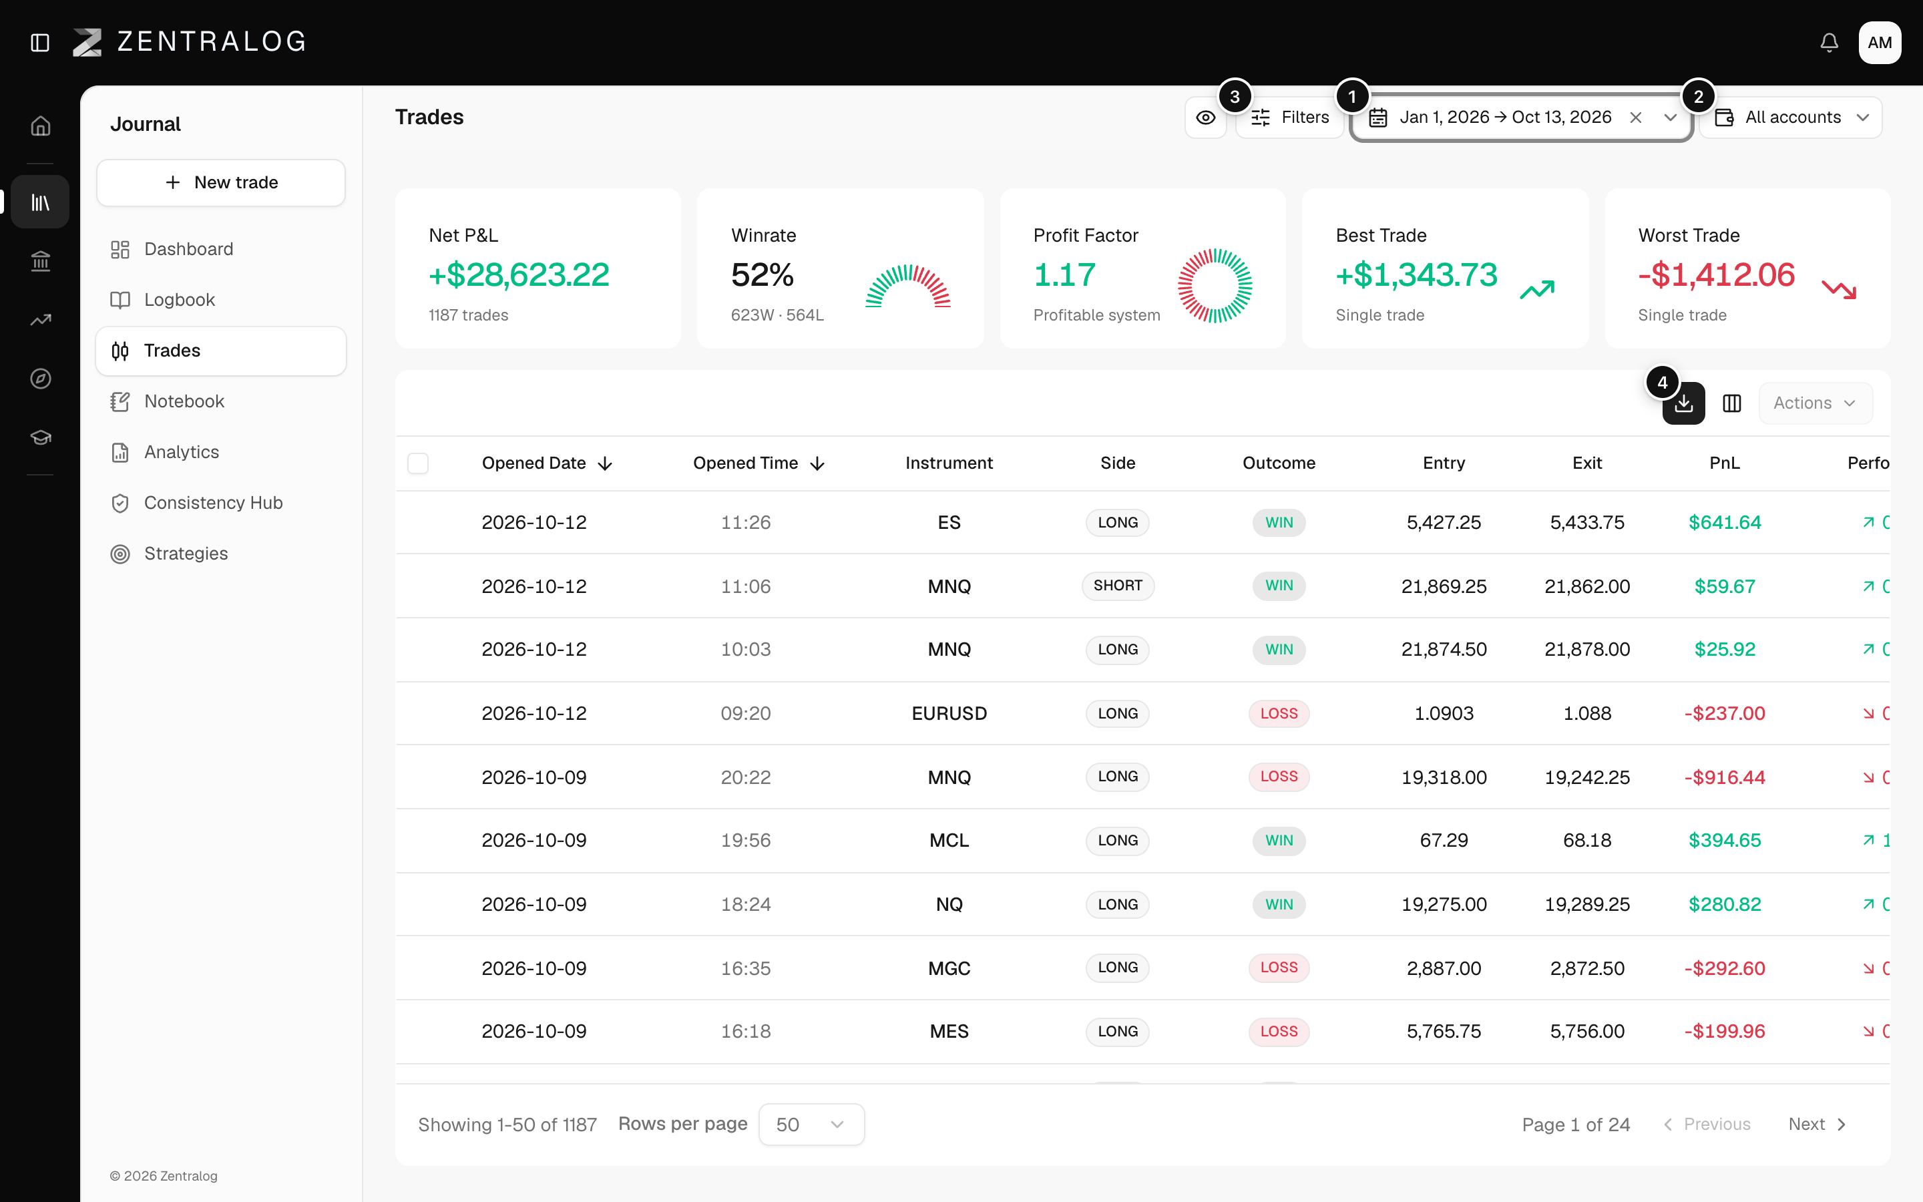The image size is (1923, 1202).
Task: Toggle the sidebar panel icon
Action: 40,42
